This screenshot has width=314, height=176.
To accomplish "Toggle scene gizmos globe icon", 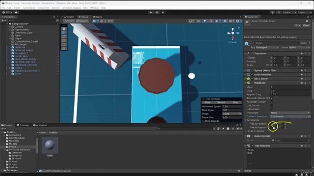I will pos(237,21).
